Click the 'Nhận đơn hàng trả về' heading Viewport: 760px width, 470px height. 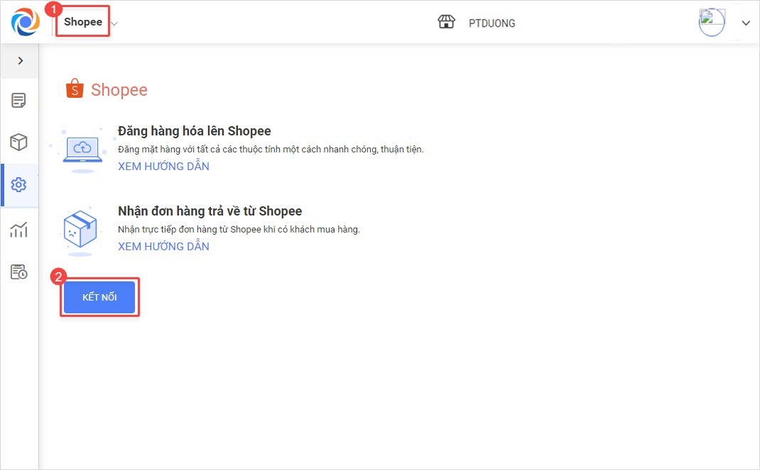tap(210, 211)
